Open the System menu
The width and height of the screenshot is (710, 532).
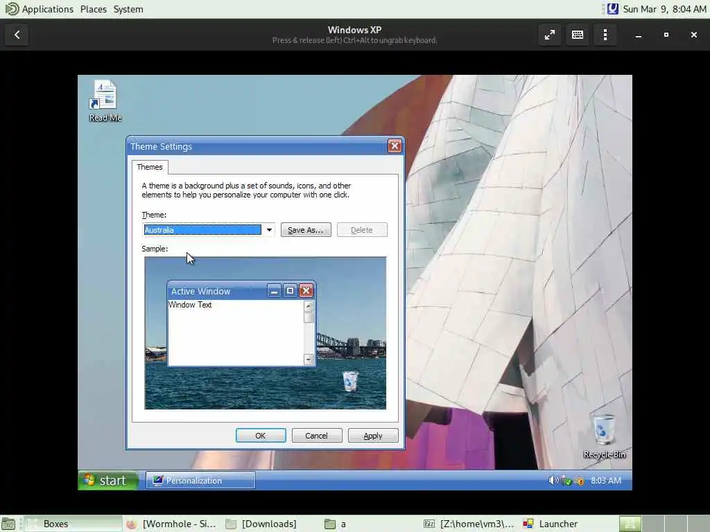point(128,9)
